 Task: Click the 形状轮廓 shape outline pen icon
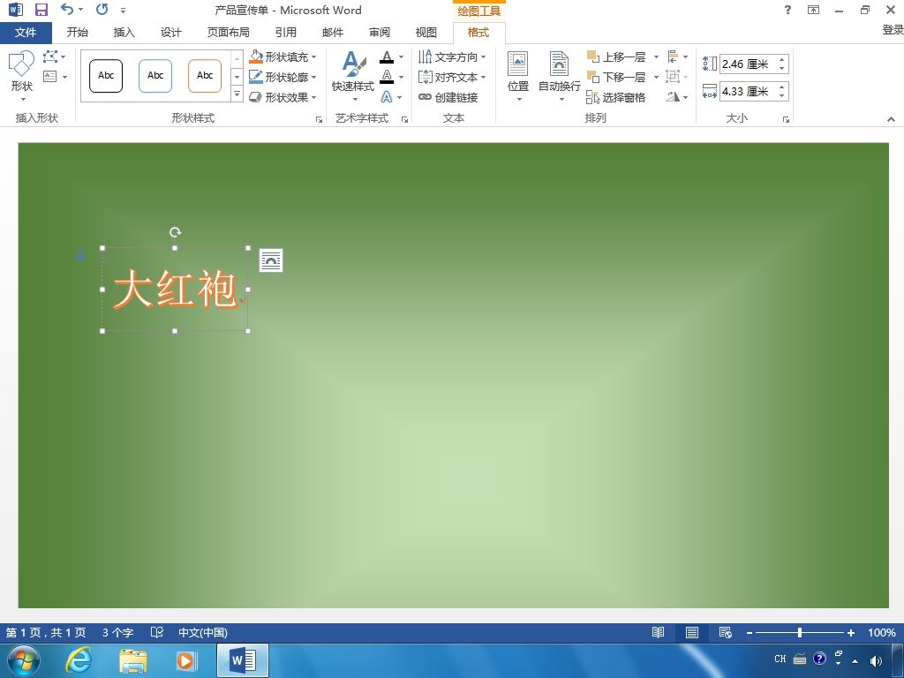pos(256,77)
